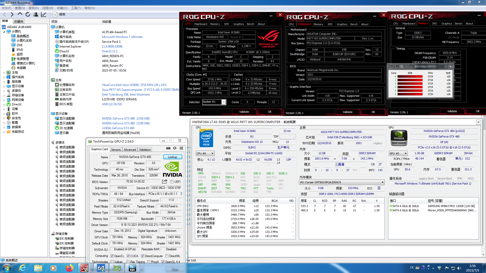
Task: Toggle the CUDA checkbox in GPU-Z
Action: click(x=128, y=256)
